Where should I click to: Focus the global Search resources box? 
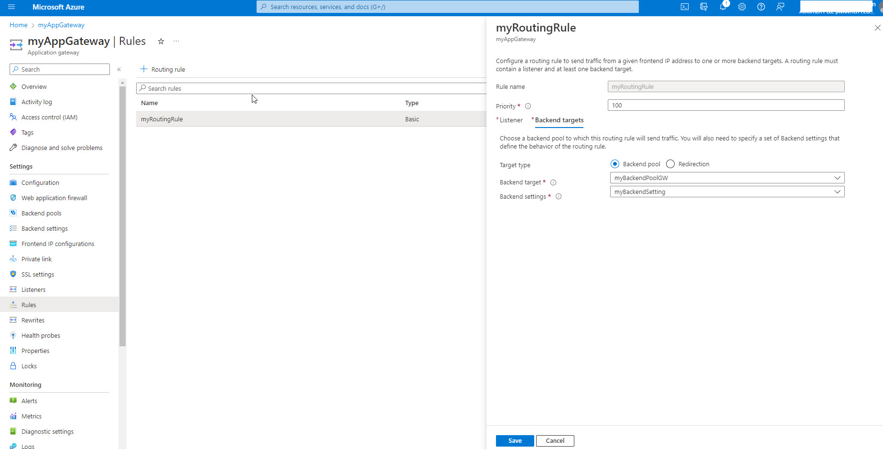coord(448,7)
